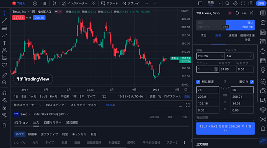The image size is (267, 148).
Task: Select the Sell side at 207.71
Action: point(211,25)
